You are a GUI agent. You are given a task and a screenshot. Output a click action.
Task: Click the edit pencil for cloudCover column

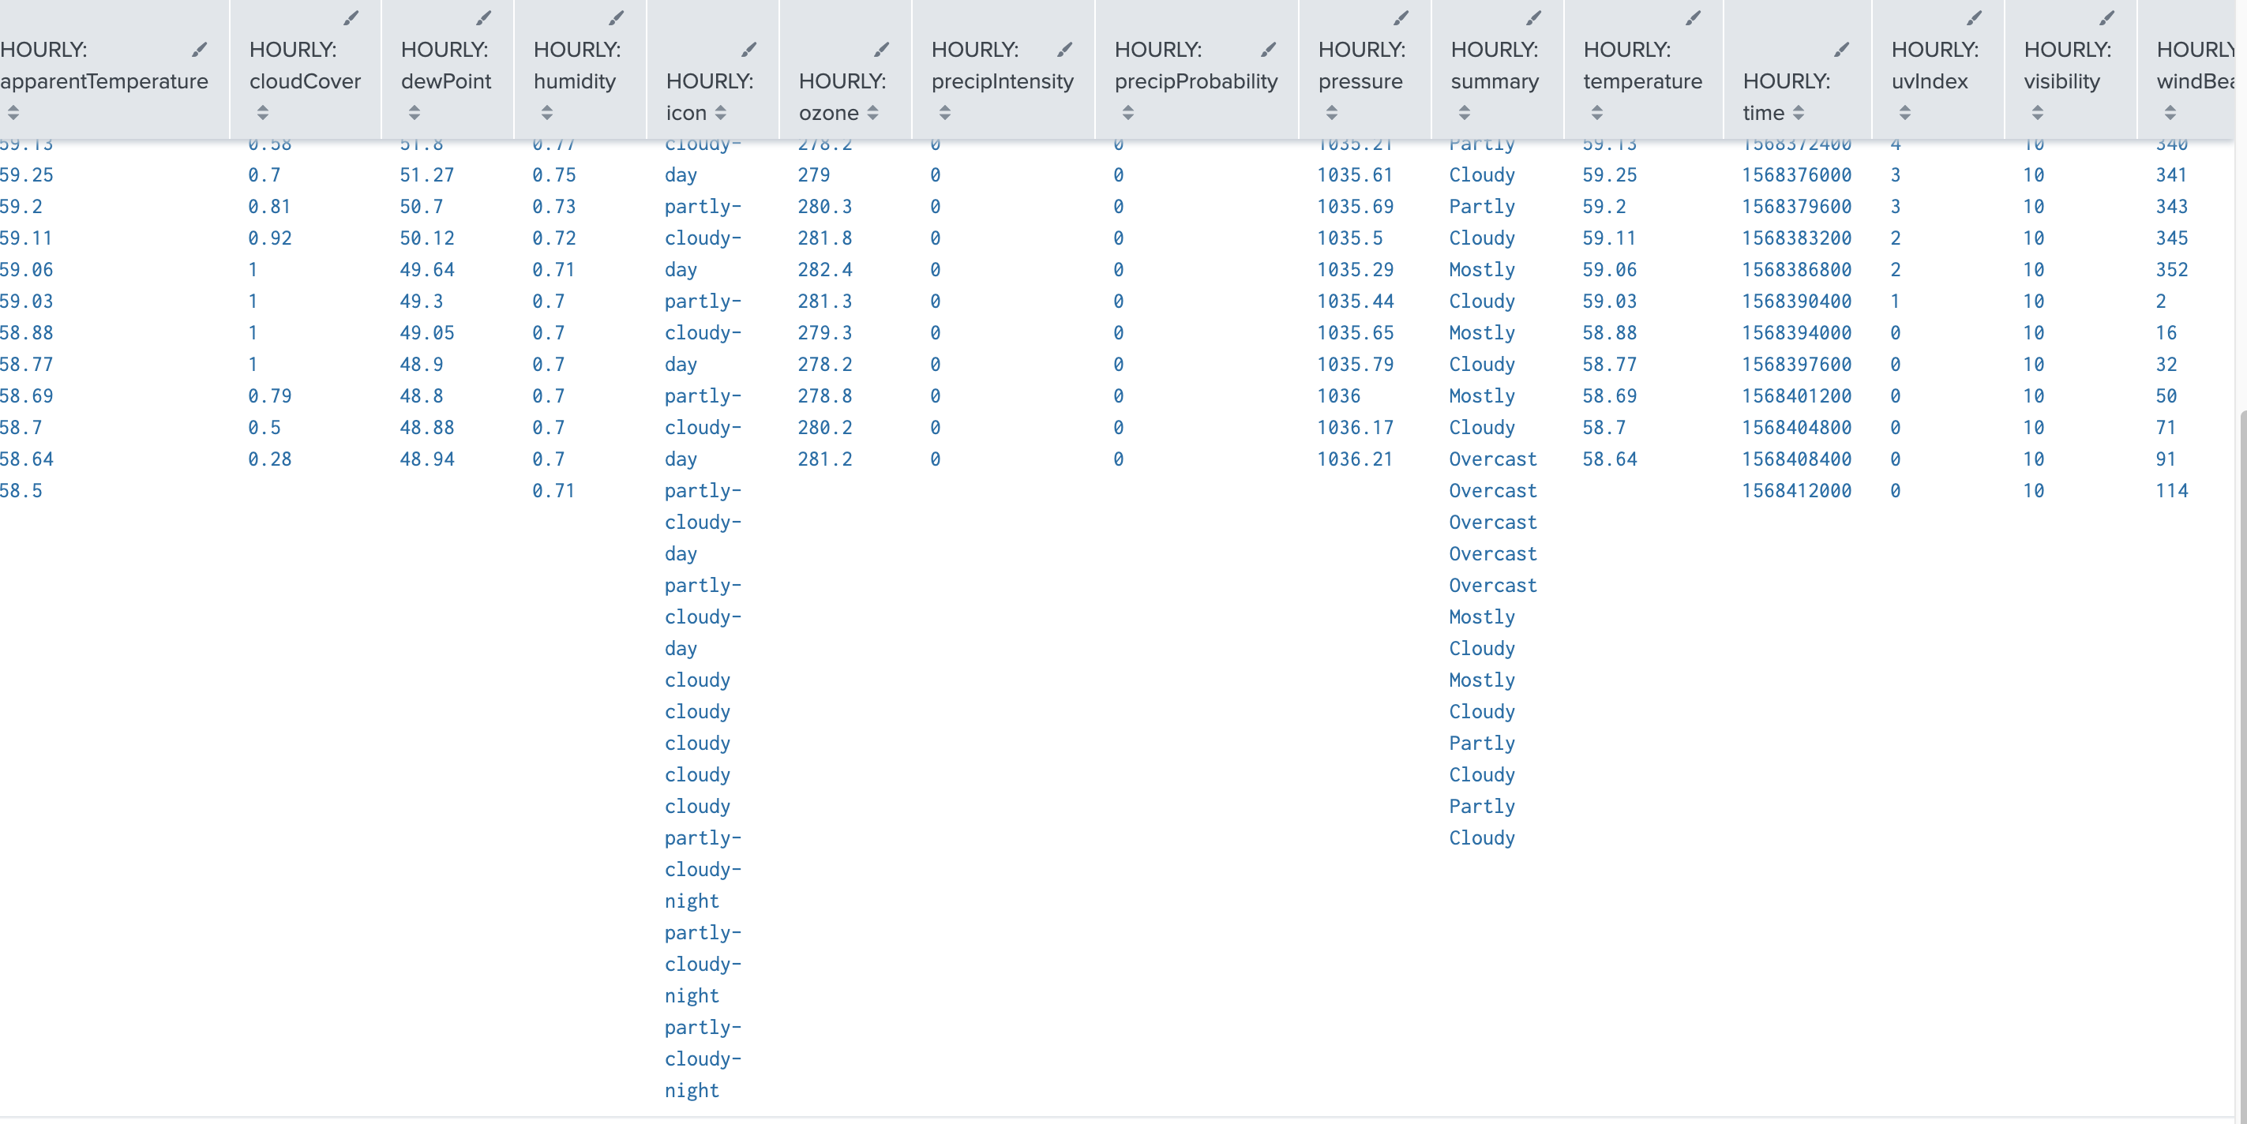(x=351, y=17)
